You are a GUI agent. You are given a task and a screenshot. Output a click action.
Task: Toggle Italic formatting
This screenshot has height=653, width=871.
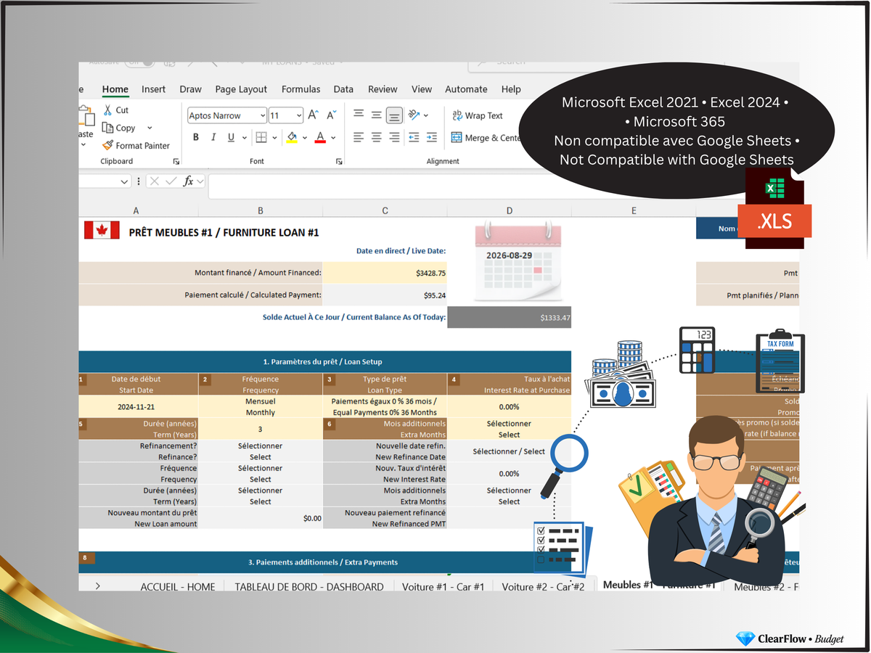(x=213, y=137)
